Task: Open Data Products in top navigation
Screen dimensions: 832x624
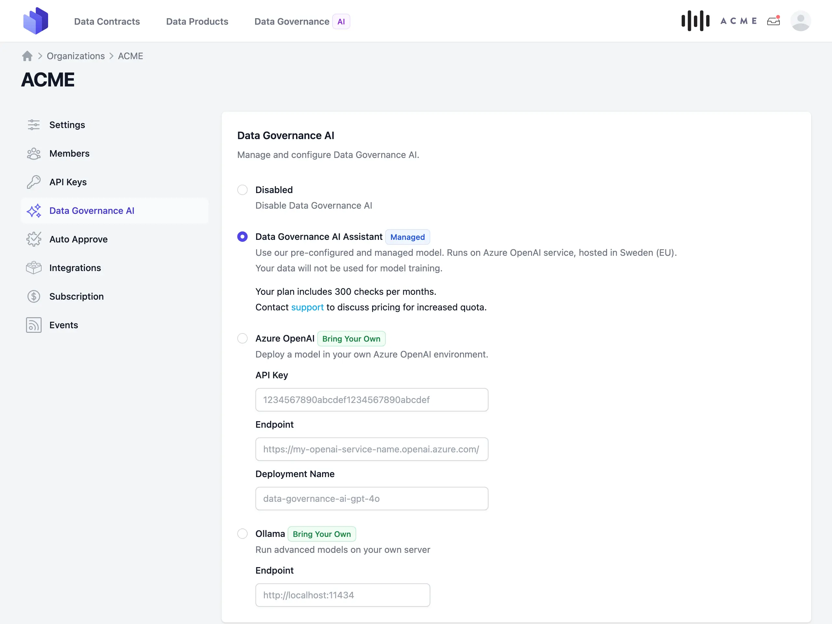Action: coord(197,21)
